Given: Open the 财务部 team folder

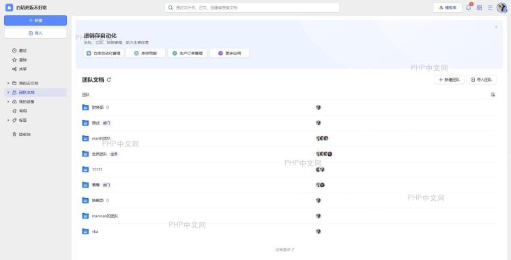Looking at the screenshot, I should (289, 108).
